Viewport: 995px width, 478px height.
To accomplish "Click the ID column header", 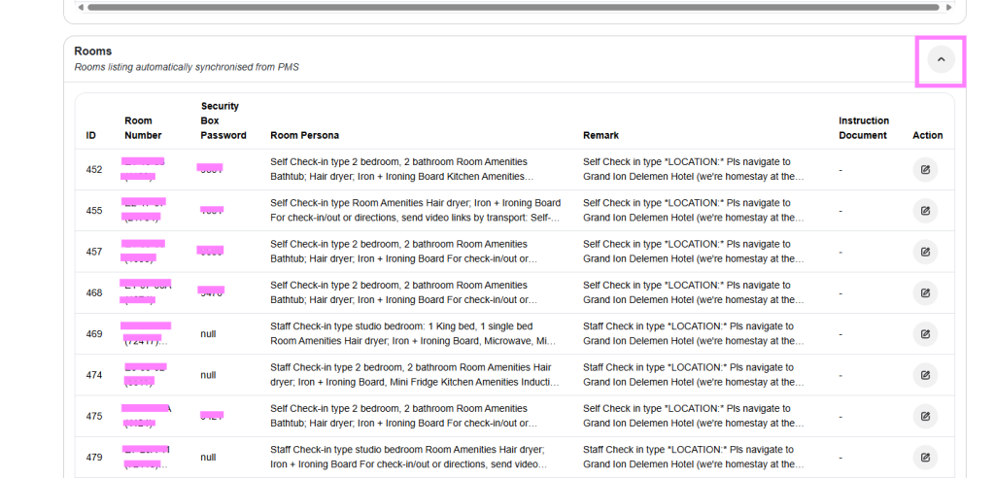I will pos(91,135).
